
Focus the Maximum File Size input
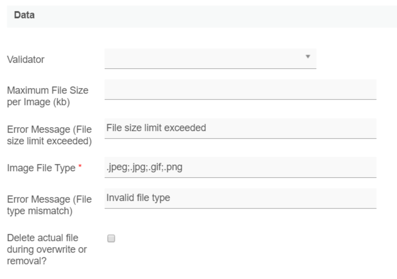coord(240,89)
